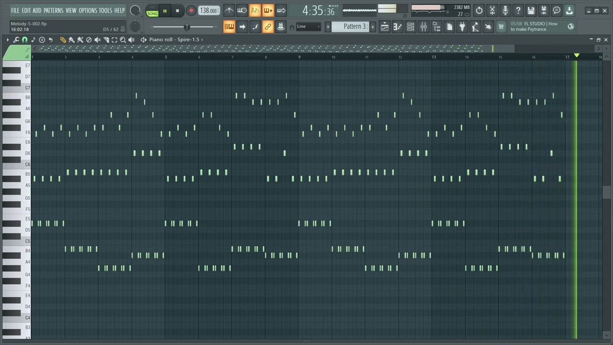Toggle blend recording overdub button
The height and width of the screenshot is (345, 613).
point(268,11)
